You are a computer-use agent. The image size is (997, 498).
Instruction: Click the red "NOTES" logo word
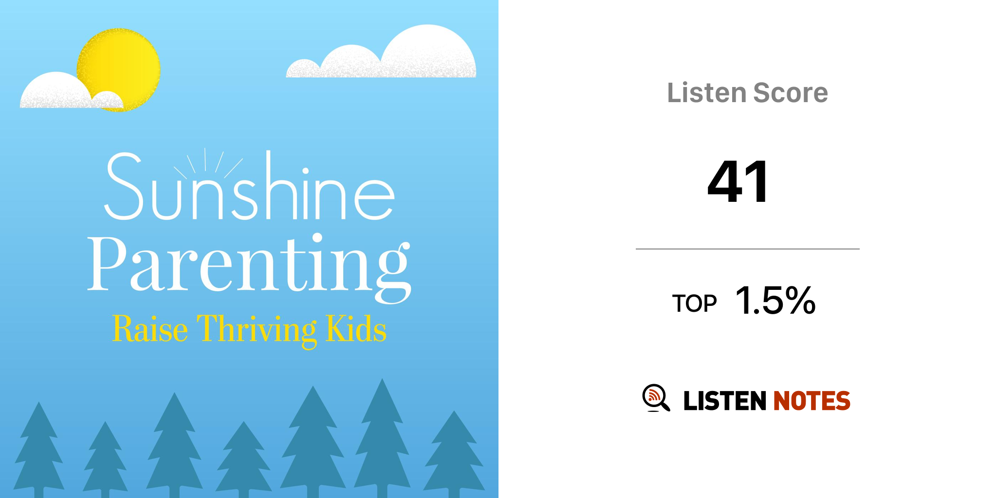(x=812, y=401)
